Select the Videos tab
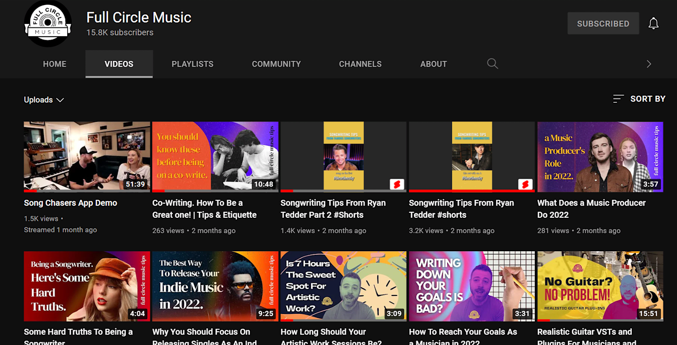 click(119, 64)
